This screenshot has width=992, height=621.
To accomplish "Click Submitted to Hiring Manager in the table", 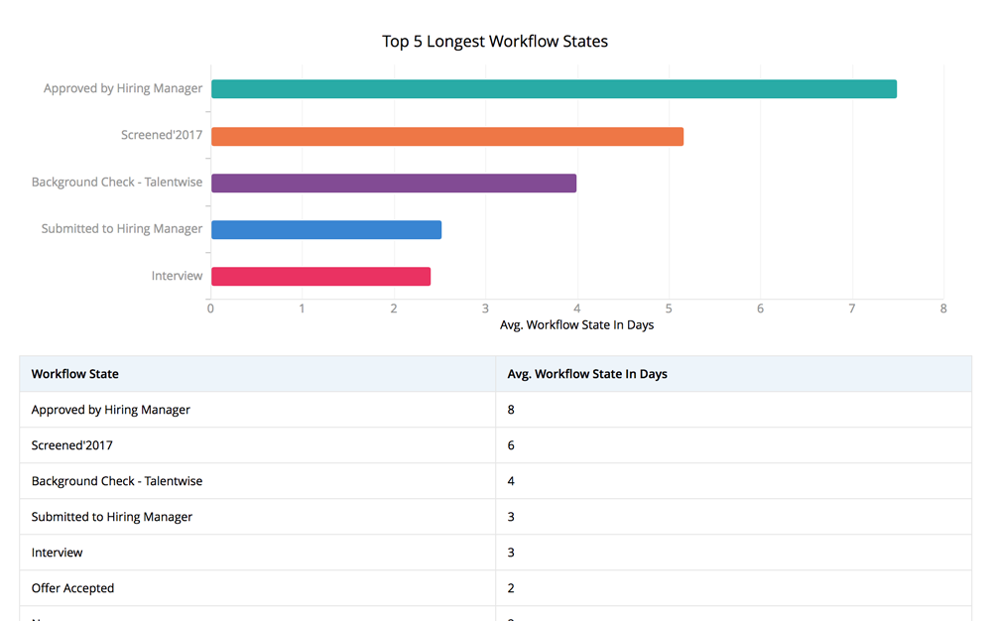I will click(x=112, y=517).
